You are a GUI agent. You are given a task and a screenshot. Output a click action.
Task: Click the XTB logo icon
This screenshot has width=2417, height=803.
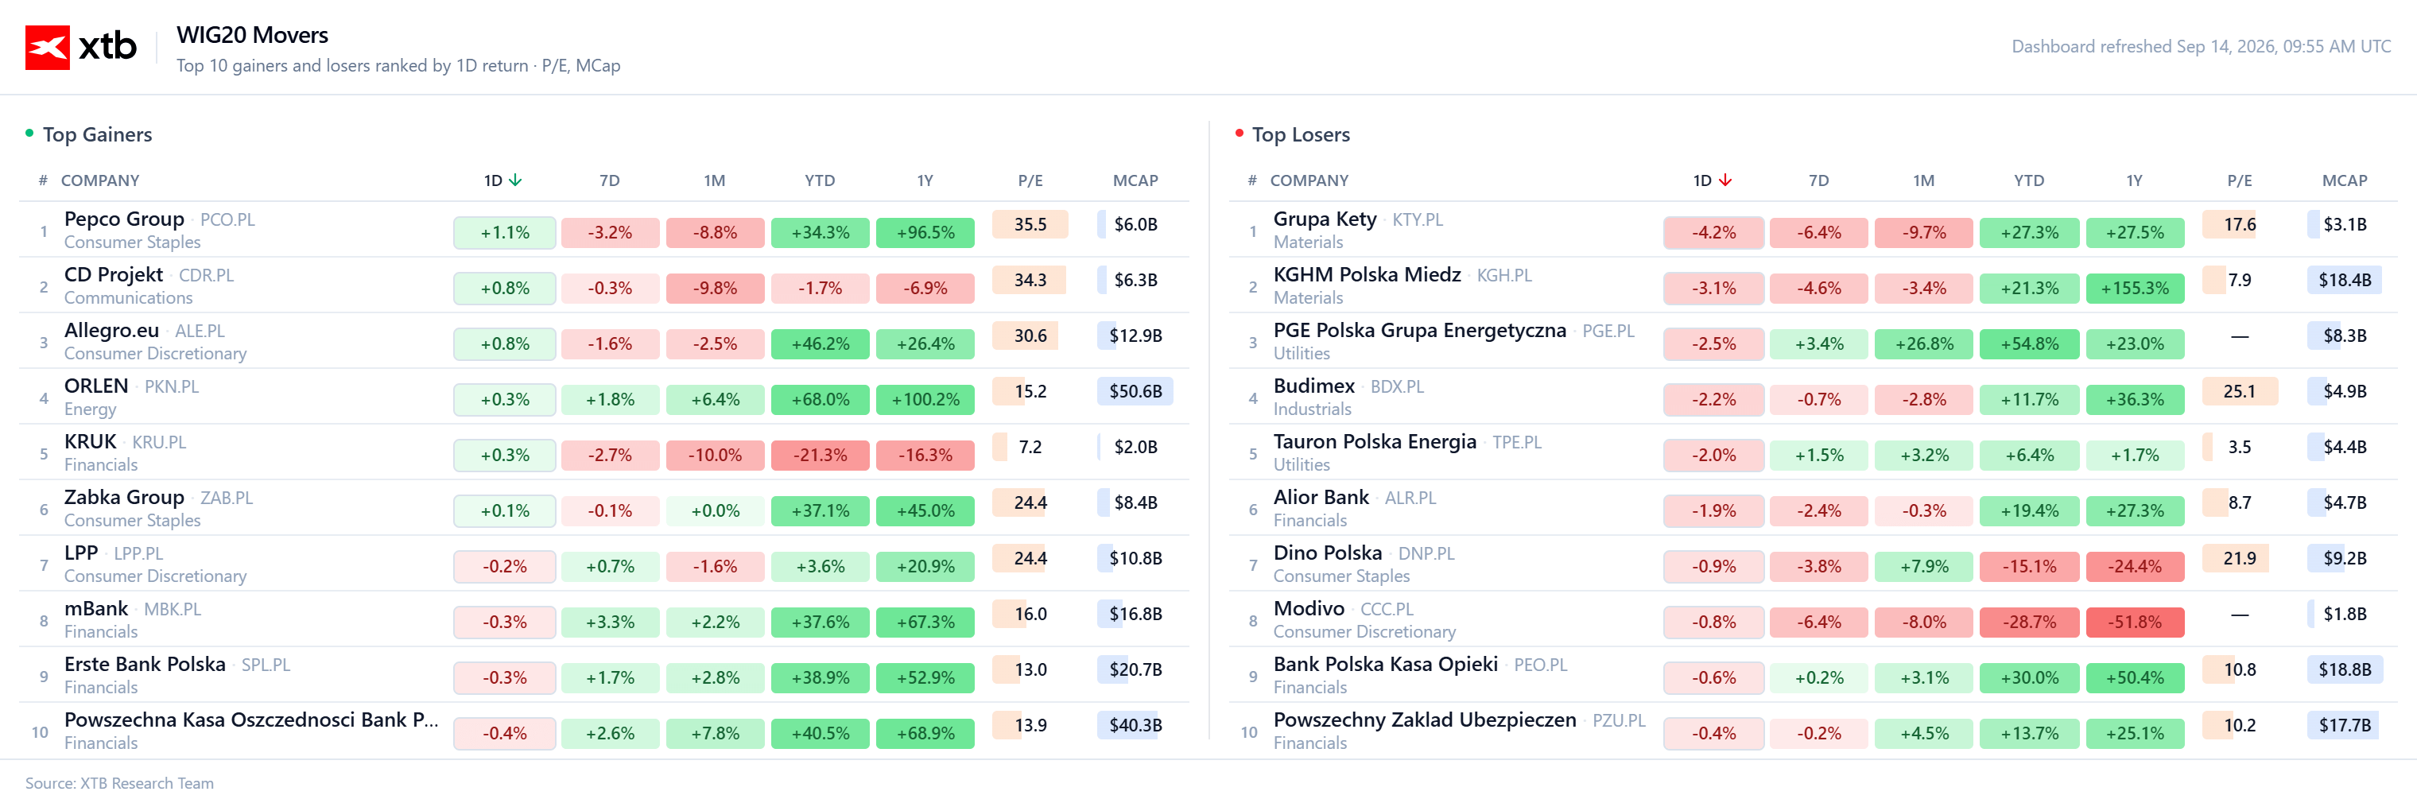[x=47, y=47]
